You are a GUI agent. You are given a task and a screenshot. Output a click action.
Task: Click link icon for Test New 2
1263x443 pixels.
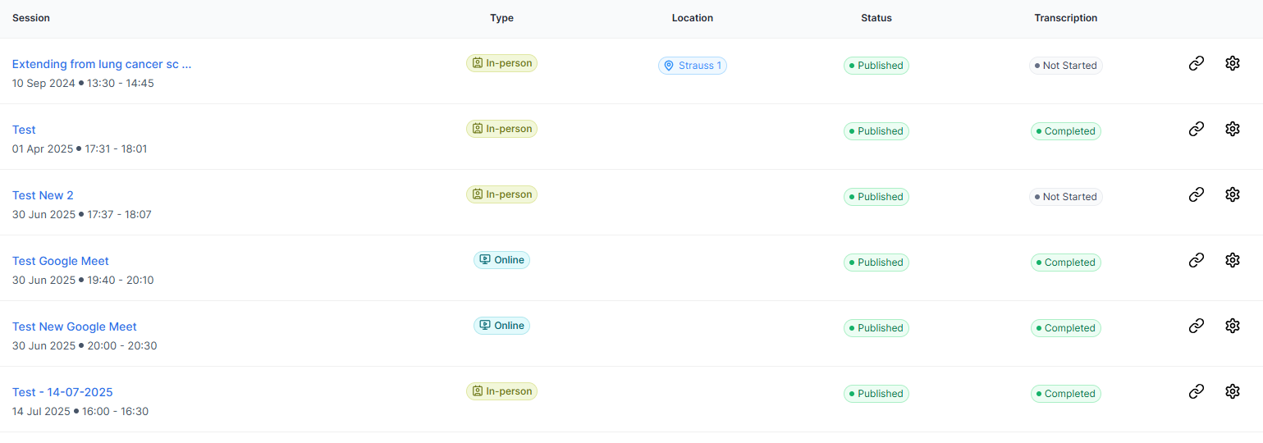pos(1197,194)
